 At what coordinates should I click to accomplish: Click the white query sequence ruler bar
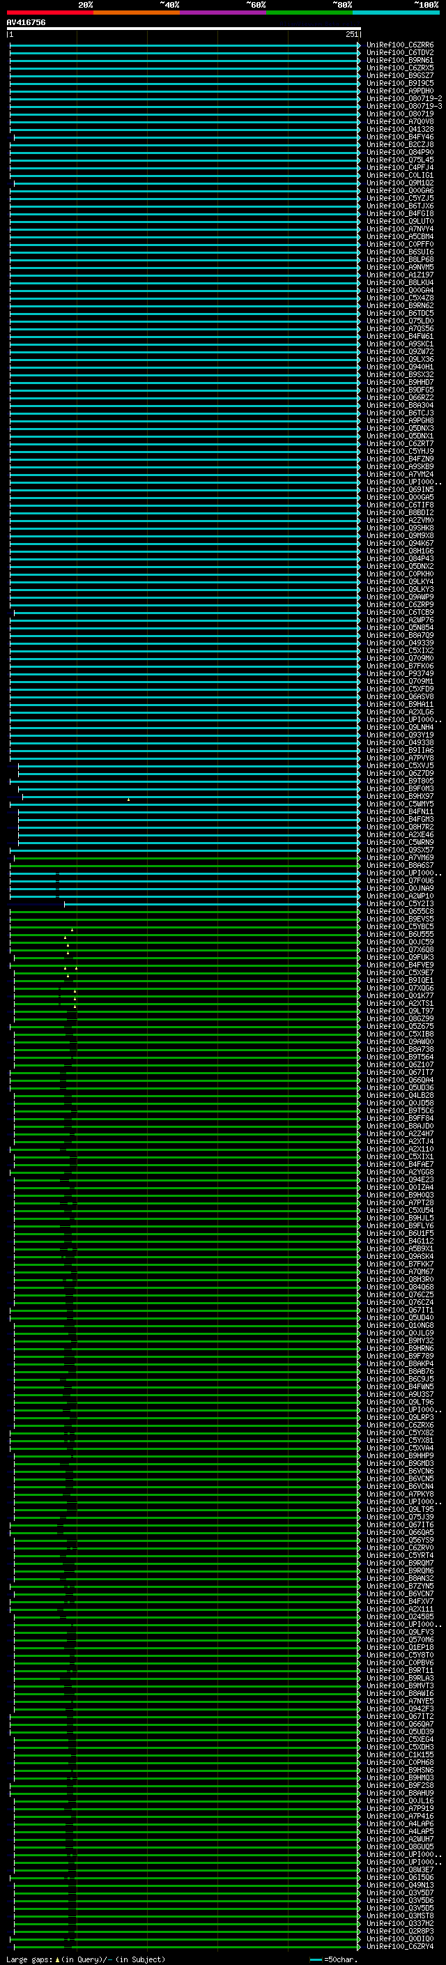coord(184,28)
